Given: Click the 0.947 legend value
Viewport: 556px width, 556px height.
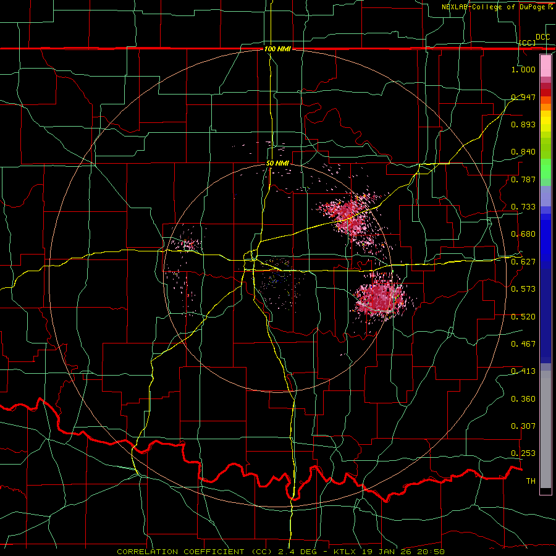Looking at the screenshot, I should (x=523, y=97).
